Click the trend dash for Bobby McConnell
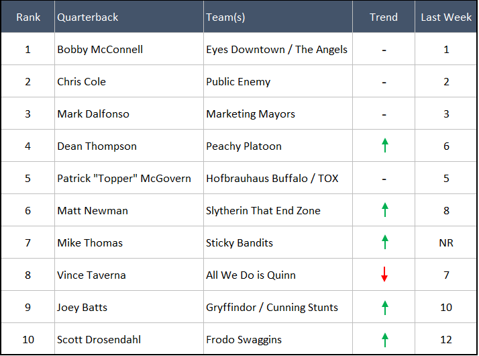 [384, 50]
